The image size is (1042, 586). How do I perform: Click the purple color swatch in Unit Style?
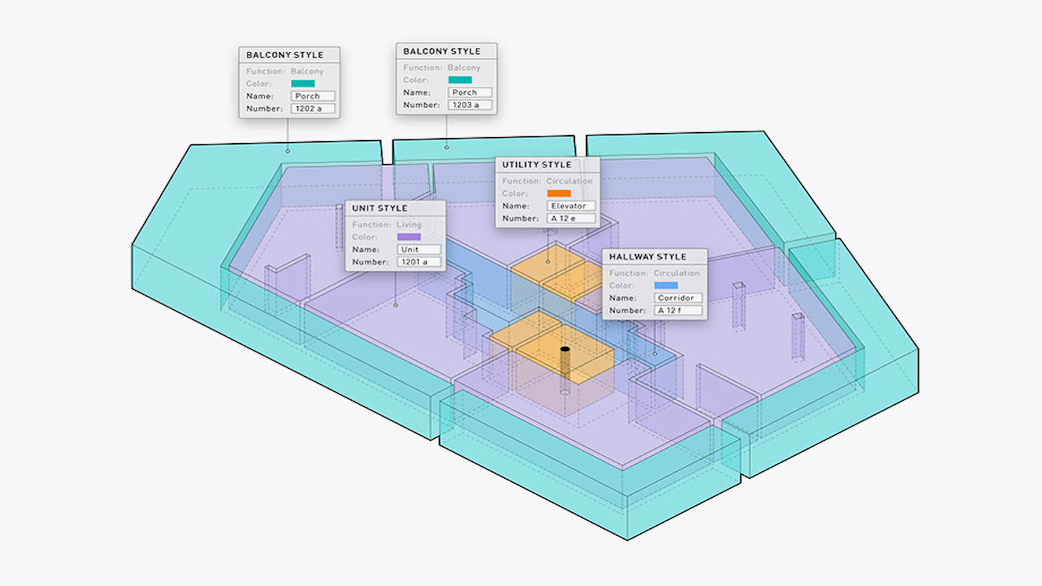409,237
